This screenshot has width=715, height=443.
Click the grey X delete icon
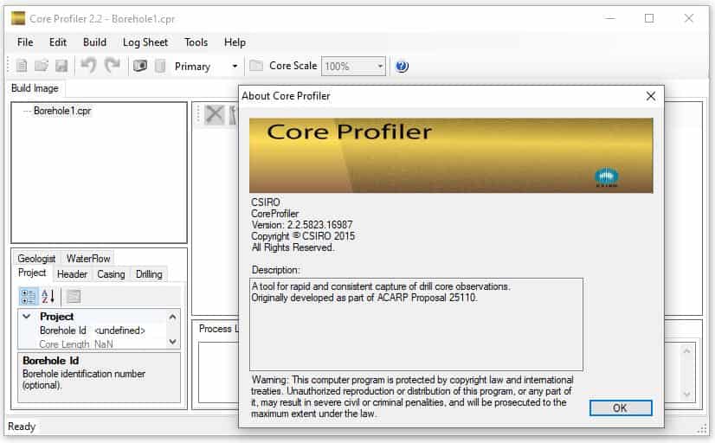(x=215, y=114)
